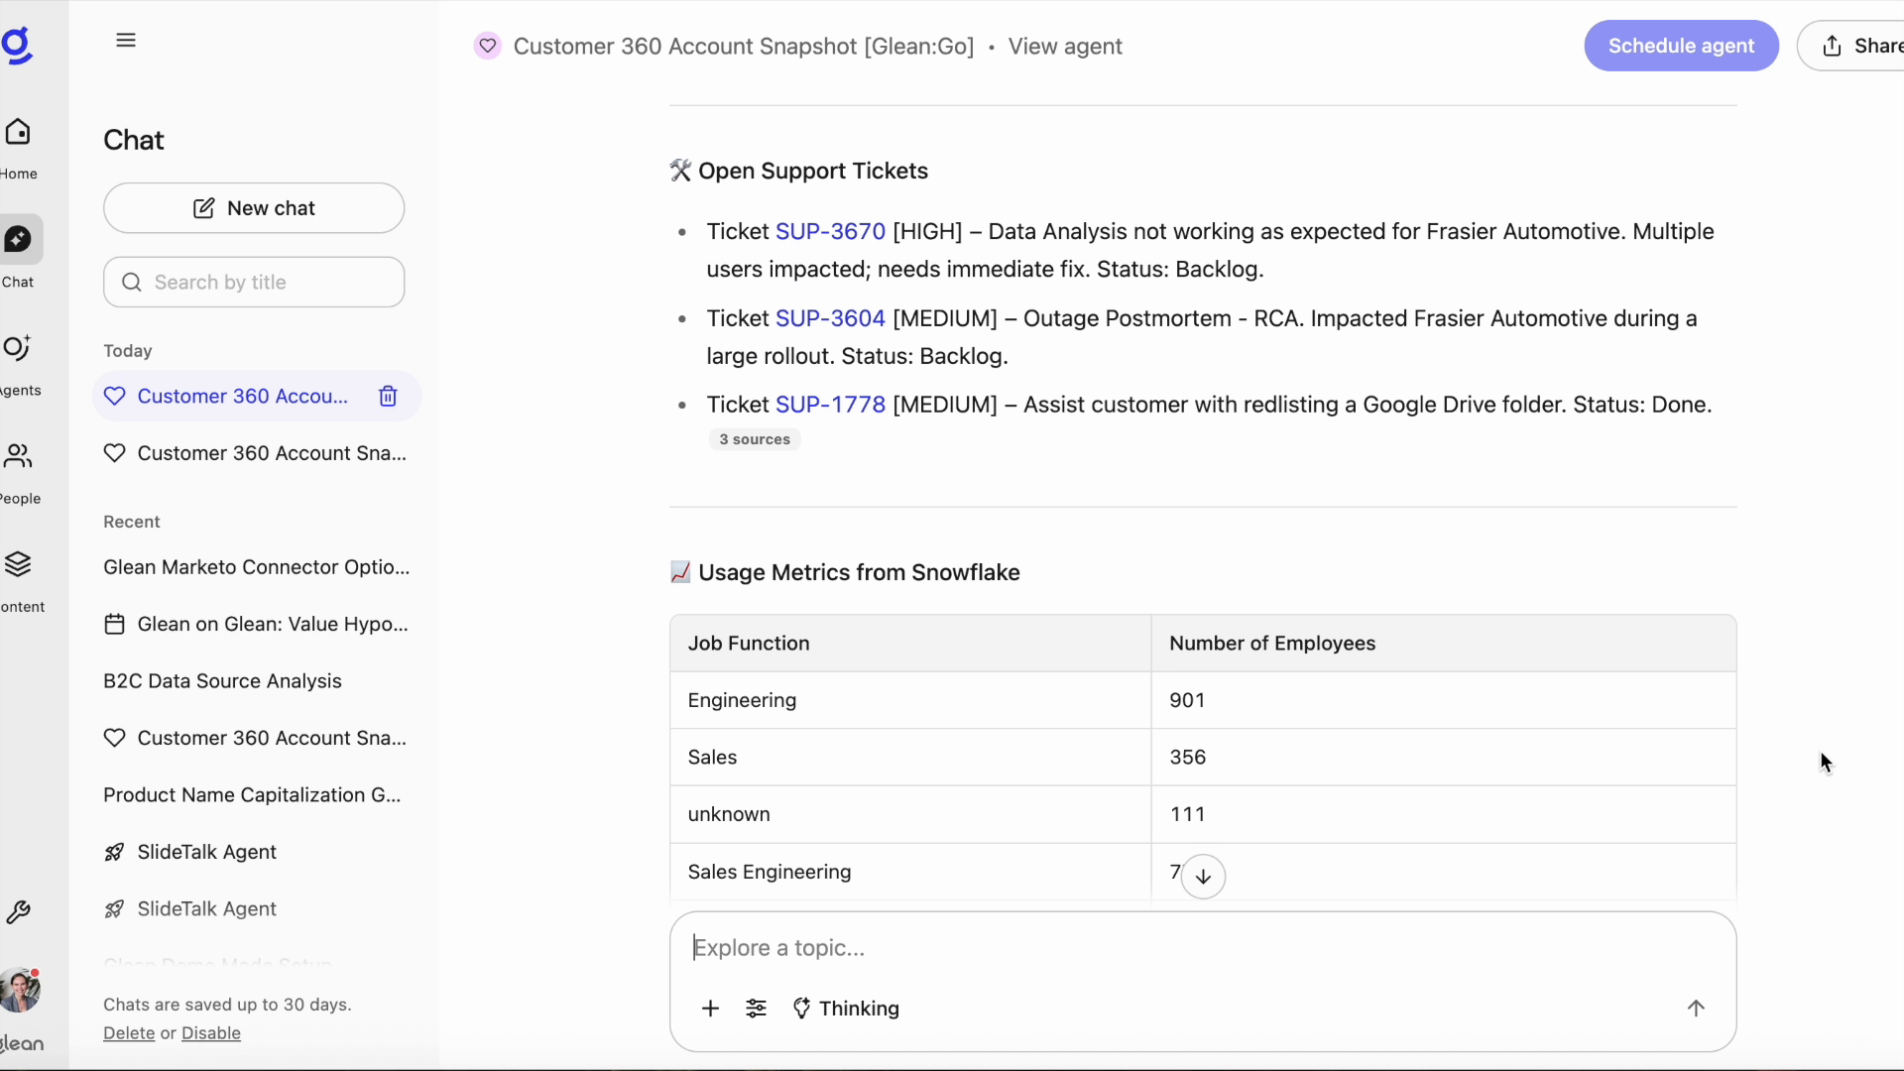Click the Explore a topic input field
Screen dimensions: 1904x1071
(1091, 948)
